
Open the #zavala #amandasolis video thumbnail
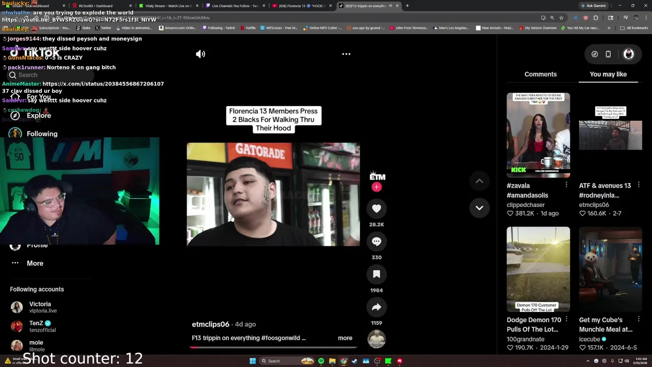(x=538, y=135)
